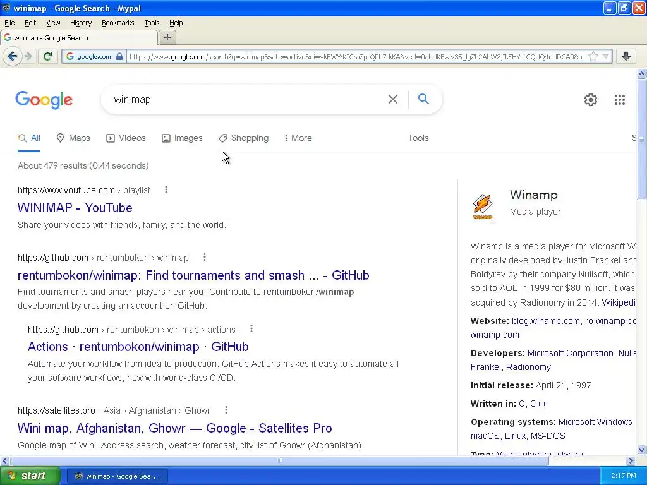
Task: Expand the More search categories dropdown
Action: click(298, 138)
